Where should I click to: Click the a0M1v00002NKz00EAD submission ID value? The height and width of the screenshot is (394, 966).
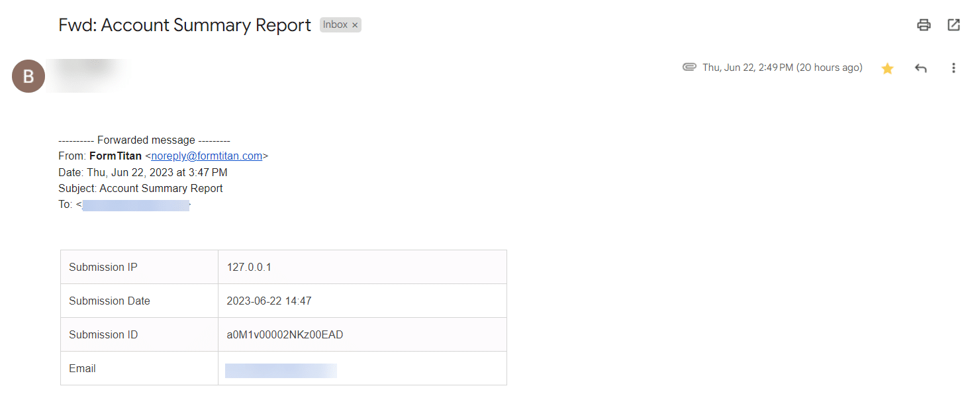click(285, 335)
